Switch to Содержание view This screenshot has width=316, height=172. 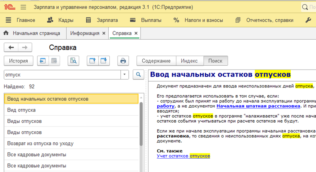point(156,61)
